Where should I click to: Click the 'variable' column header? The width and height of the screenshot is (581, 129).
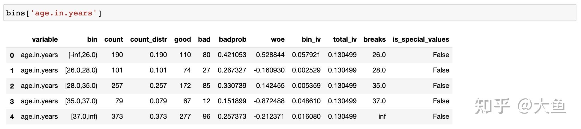coord(45,39)
